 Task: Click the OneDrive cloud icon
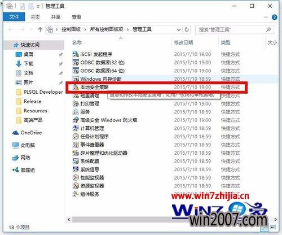(15, 133)
